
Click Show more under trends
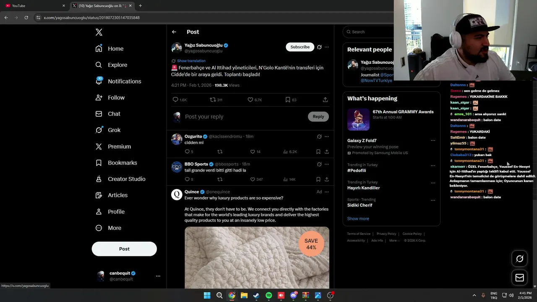click(358, 219)
